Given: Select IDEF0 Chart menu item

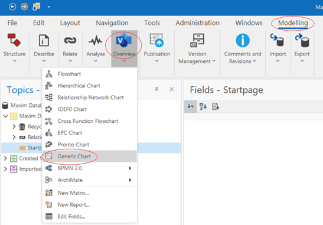Looking at the screenshot, I should [x=89, y=109].
